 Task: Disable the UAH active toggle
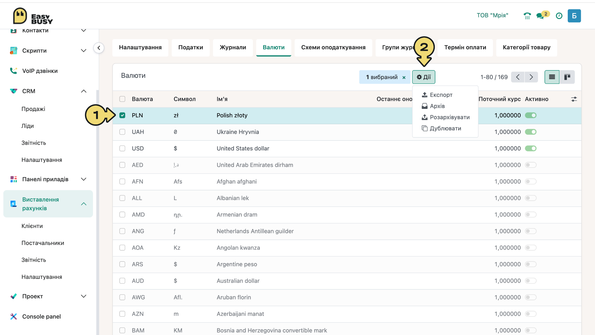click(x=531, y=132)
